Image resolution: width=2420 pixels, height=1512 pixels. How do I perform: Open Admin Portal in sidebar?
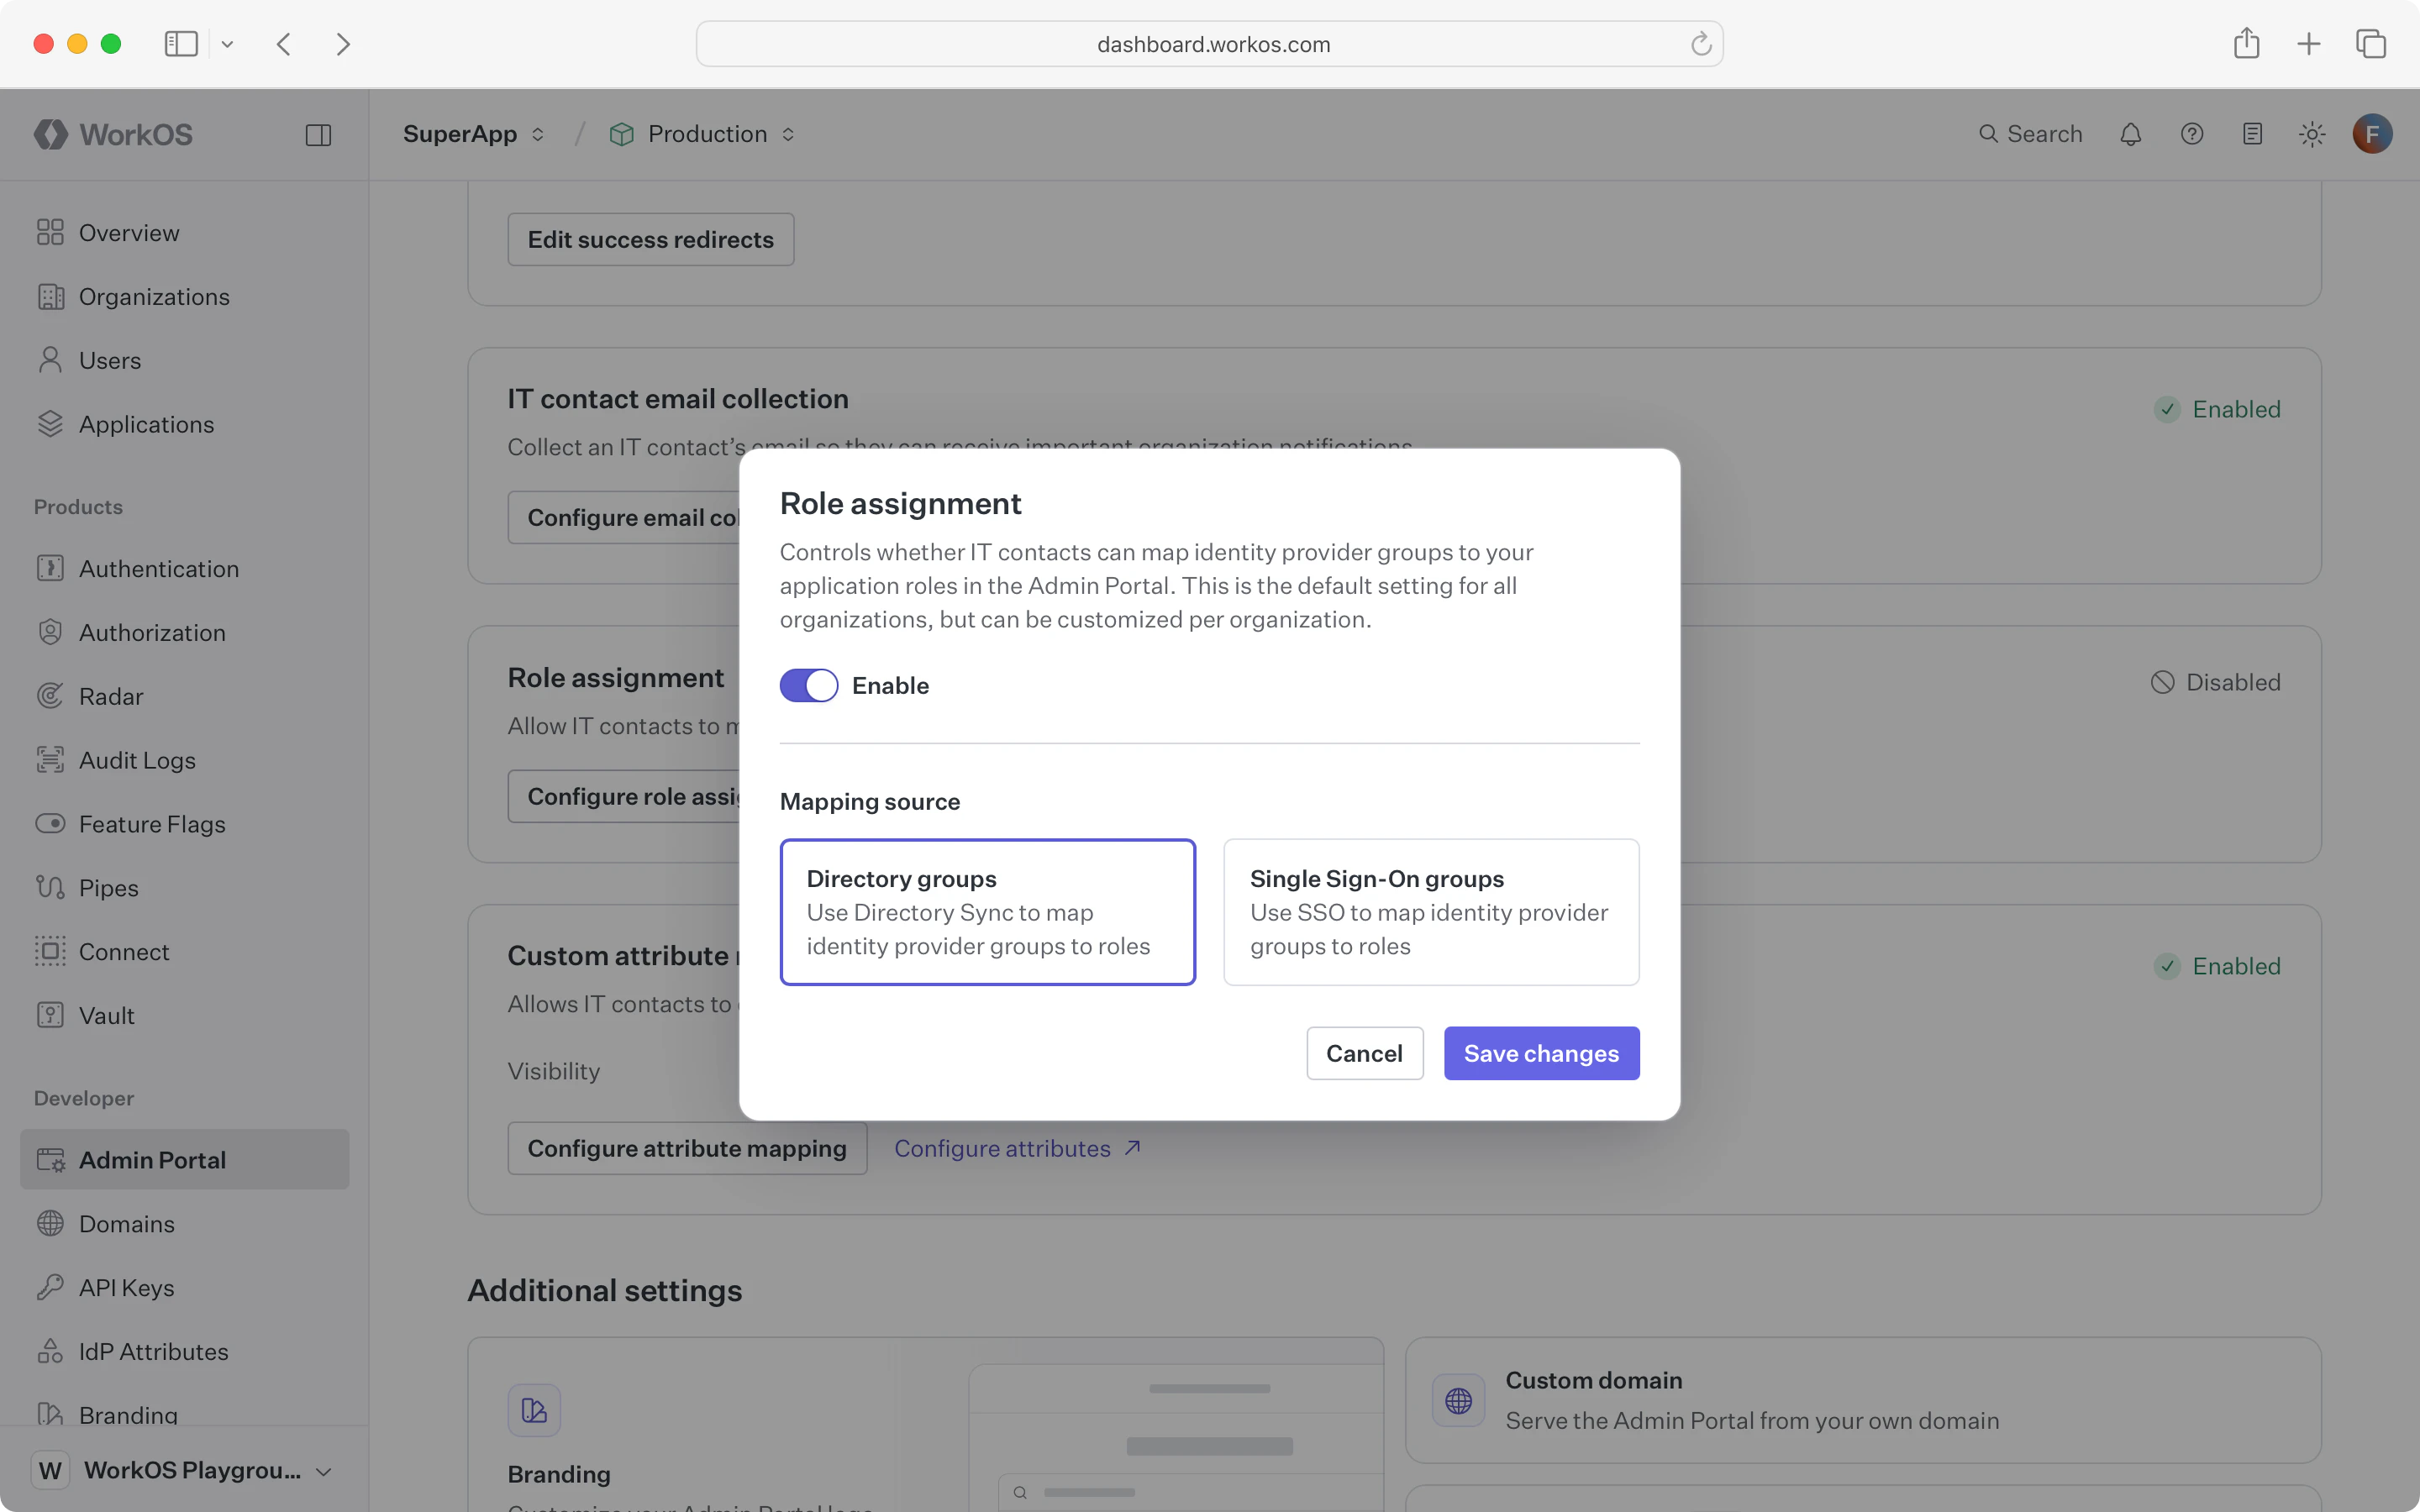coord(185,1159)
